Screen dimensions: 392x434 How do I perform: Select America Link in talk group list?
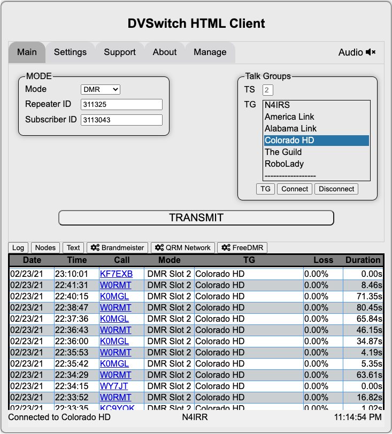(x=289, y=117)
